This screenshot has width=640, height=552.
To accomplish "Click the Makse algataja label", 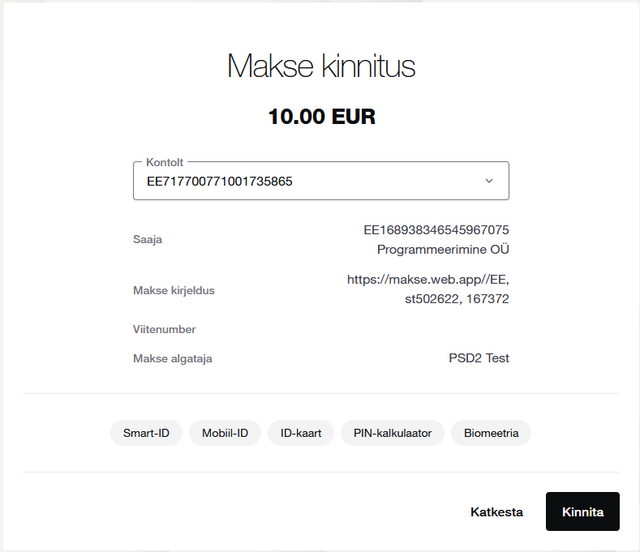I will (x=173, y=358).
